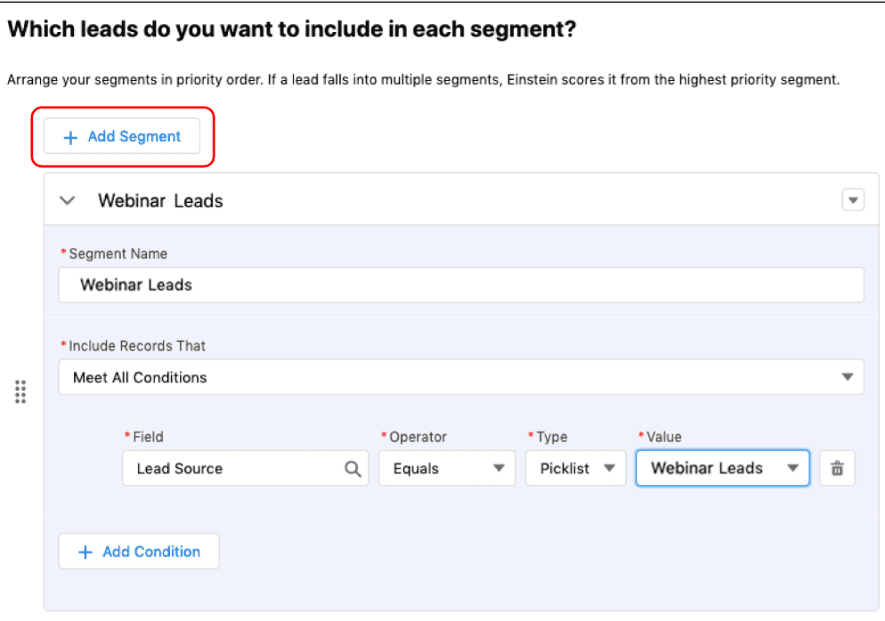Click the Value field label

[x=662, y=437]
